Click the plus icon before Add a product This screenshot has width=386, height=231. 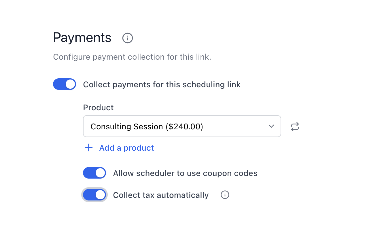89,148
